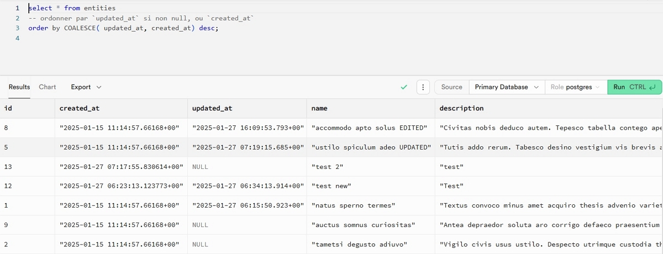This screenshot has height=254, width=663.
Task: Click the NULL updated_at cell for id 13
Action: pyautogui.click(x=200, y=167)
